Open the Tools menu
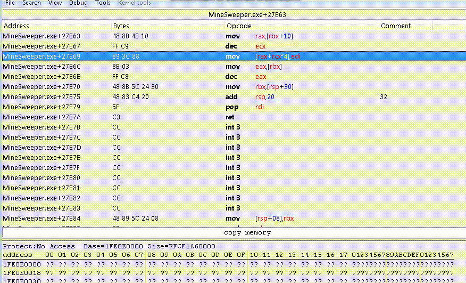The image size is (466, 283). point(103,3)
